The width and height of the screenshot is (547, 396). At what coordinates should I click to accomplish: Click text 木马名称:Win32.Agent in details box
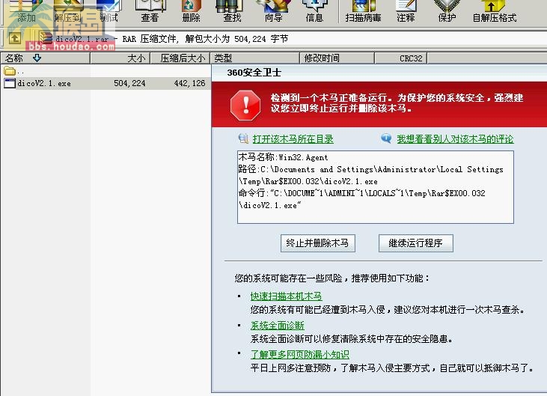tap(284, 157)
